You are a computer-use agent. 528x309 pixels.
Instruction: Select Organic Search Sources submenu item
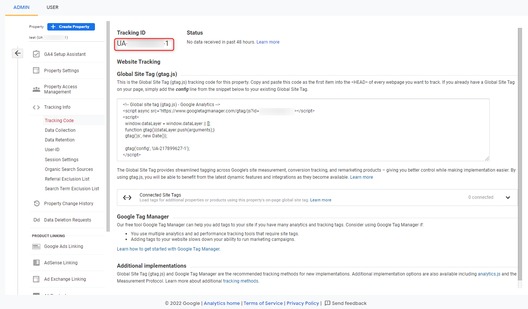pos(69,169)
